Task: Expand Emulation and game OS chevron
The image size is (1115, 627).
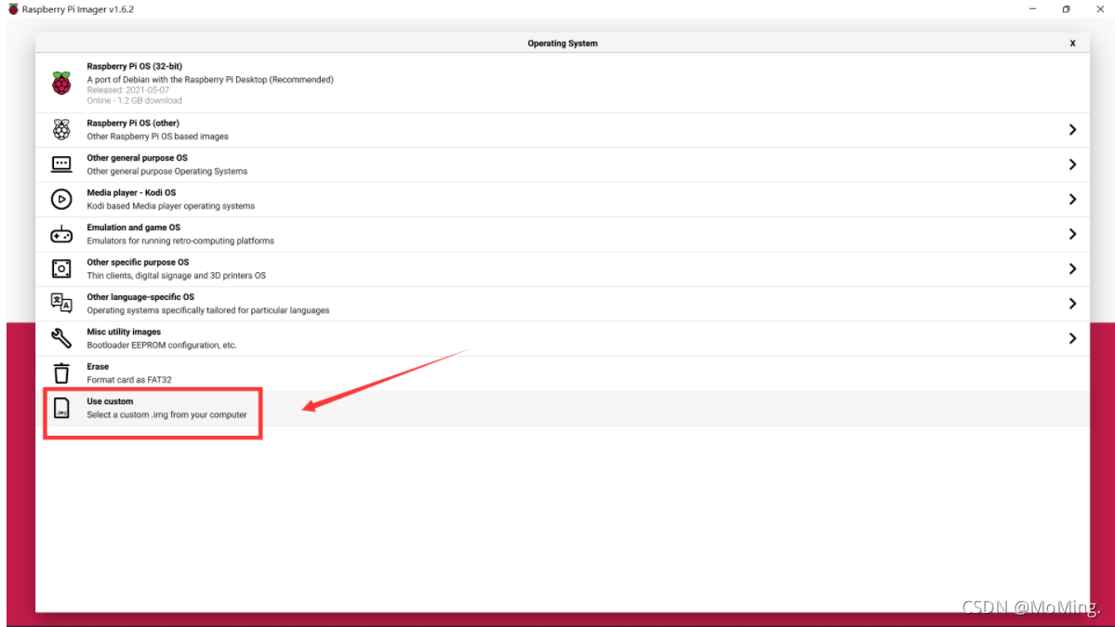Action: [1072, 234]
